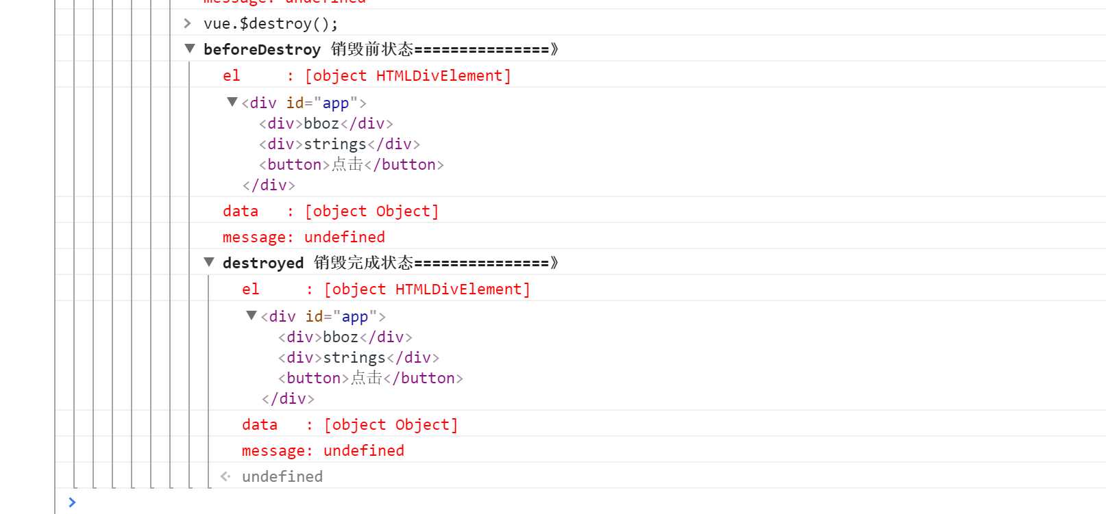Select closing div tag under destroyed

click(x=288, y=398)
